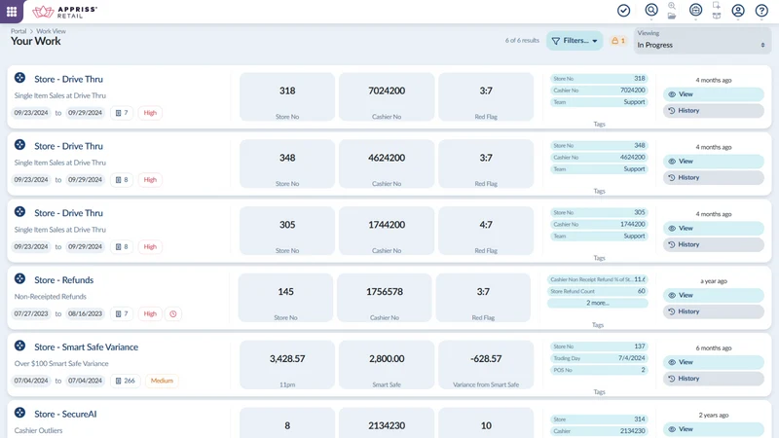Image resolution: width=779 pixels, height=438 pixels.
Task: Expand the dropdown arrow under the profile icon
Action: coord(738,19)
